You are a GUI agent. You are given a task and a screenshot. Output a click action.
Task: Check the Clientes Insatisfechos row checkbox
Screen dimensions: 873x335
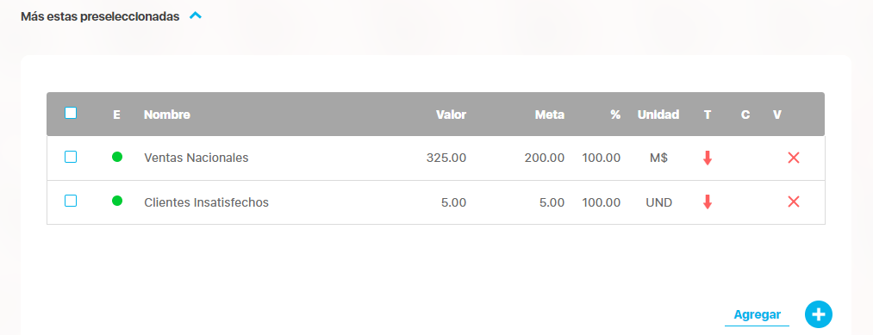pos(71,201)
